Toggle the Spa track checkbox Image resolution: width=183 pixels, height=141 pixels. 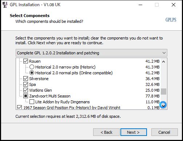25,84
